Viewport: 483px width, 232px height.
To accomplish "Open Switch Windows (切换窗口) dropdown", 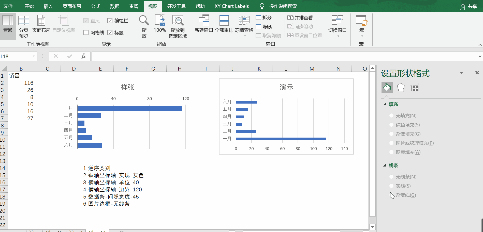I will point(338,26).
